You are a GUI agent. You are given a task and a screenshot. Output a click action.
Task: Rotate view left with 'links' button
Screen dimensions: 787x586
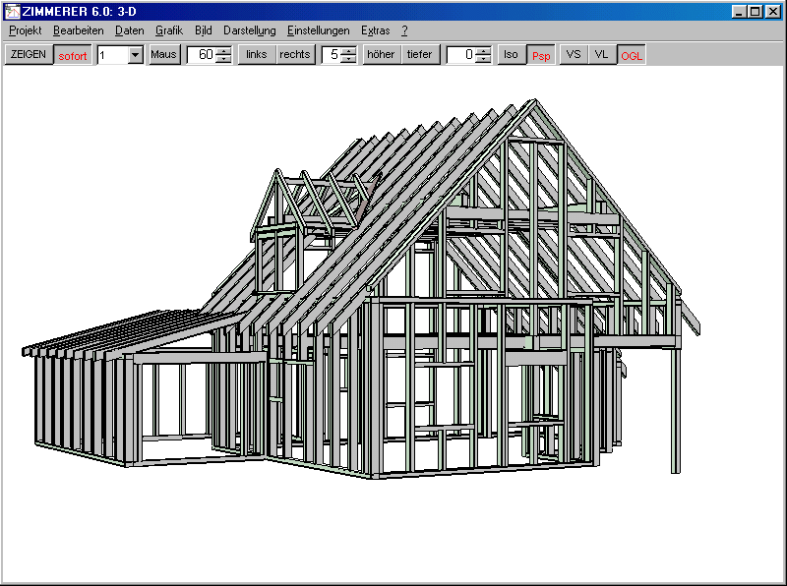(256, 55)
